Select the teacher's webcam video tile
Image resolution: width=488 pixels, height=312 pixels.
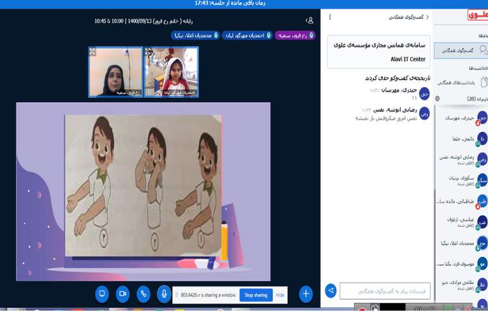(x=115, y=71)
